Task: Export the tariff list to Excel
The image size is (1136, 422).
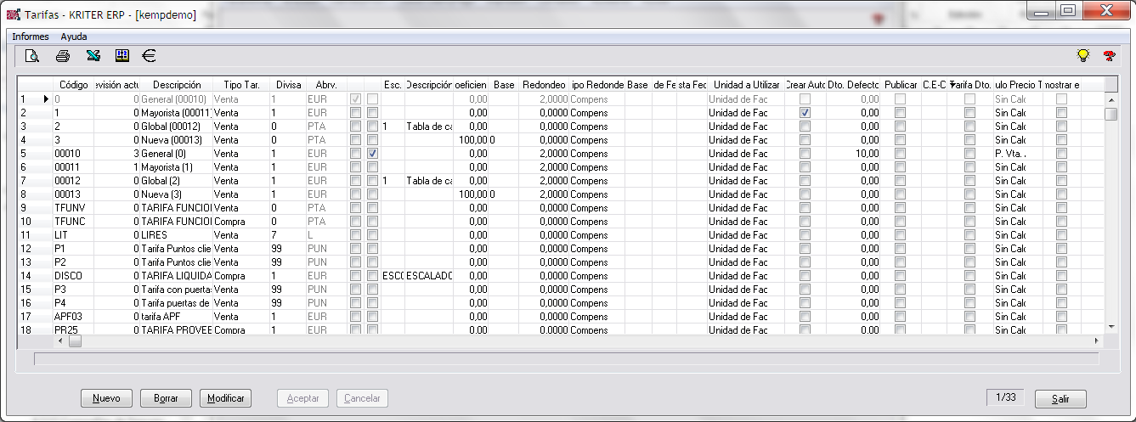Action: click(x=93, y=57)
